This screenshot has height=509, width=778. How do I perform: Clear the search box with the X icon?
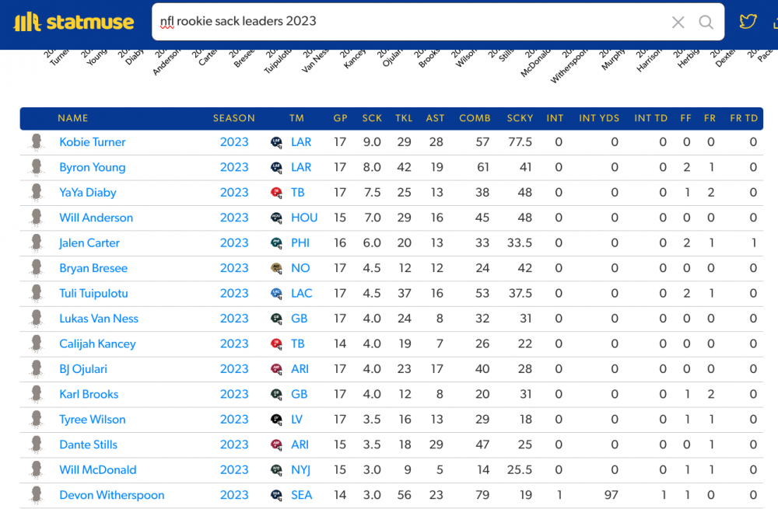point(678,23)
